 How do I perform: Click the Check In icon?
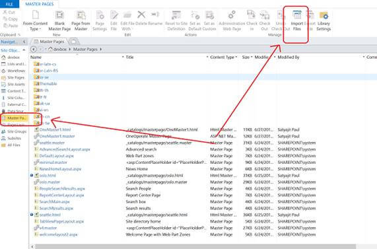[x=252, y=15]
